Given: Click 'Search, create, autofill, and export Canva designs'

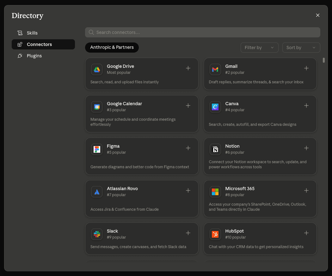Looking at the screenshot, I should (x=252, y=124).
